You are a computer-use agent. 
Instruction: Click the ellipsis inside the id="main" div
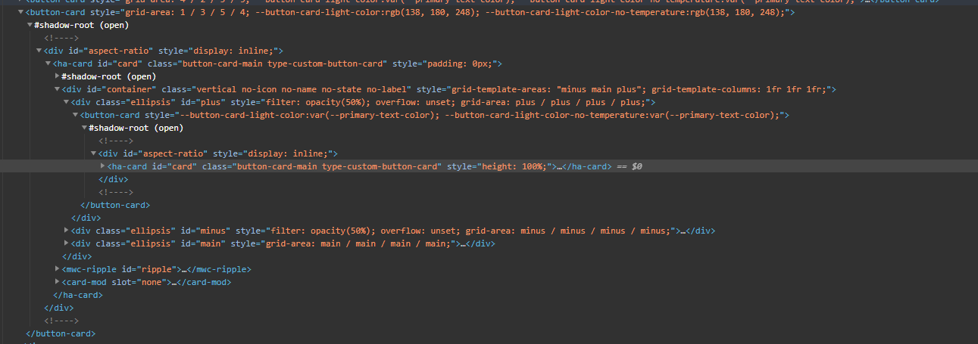coord(464,243)
